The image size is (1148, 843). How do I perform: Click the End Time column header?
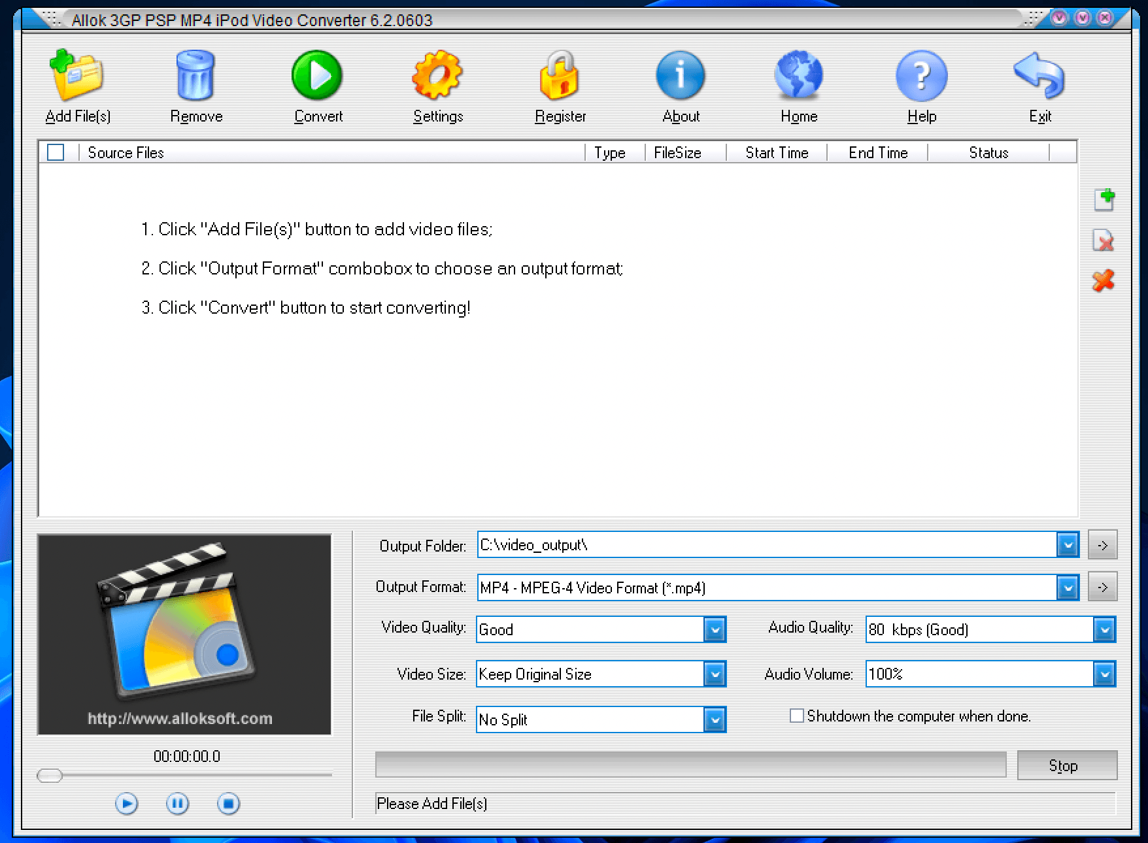[877, 152]
